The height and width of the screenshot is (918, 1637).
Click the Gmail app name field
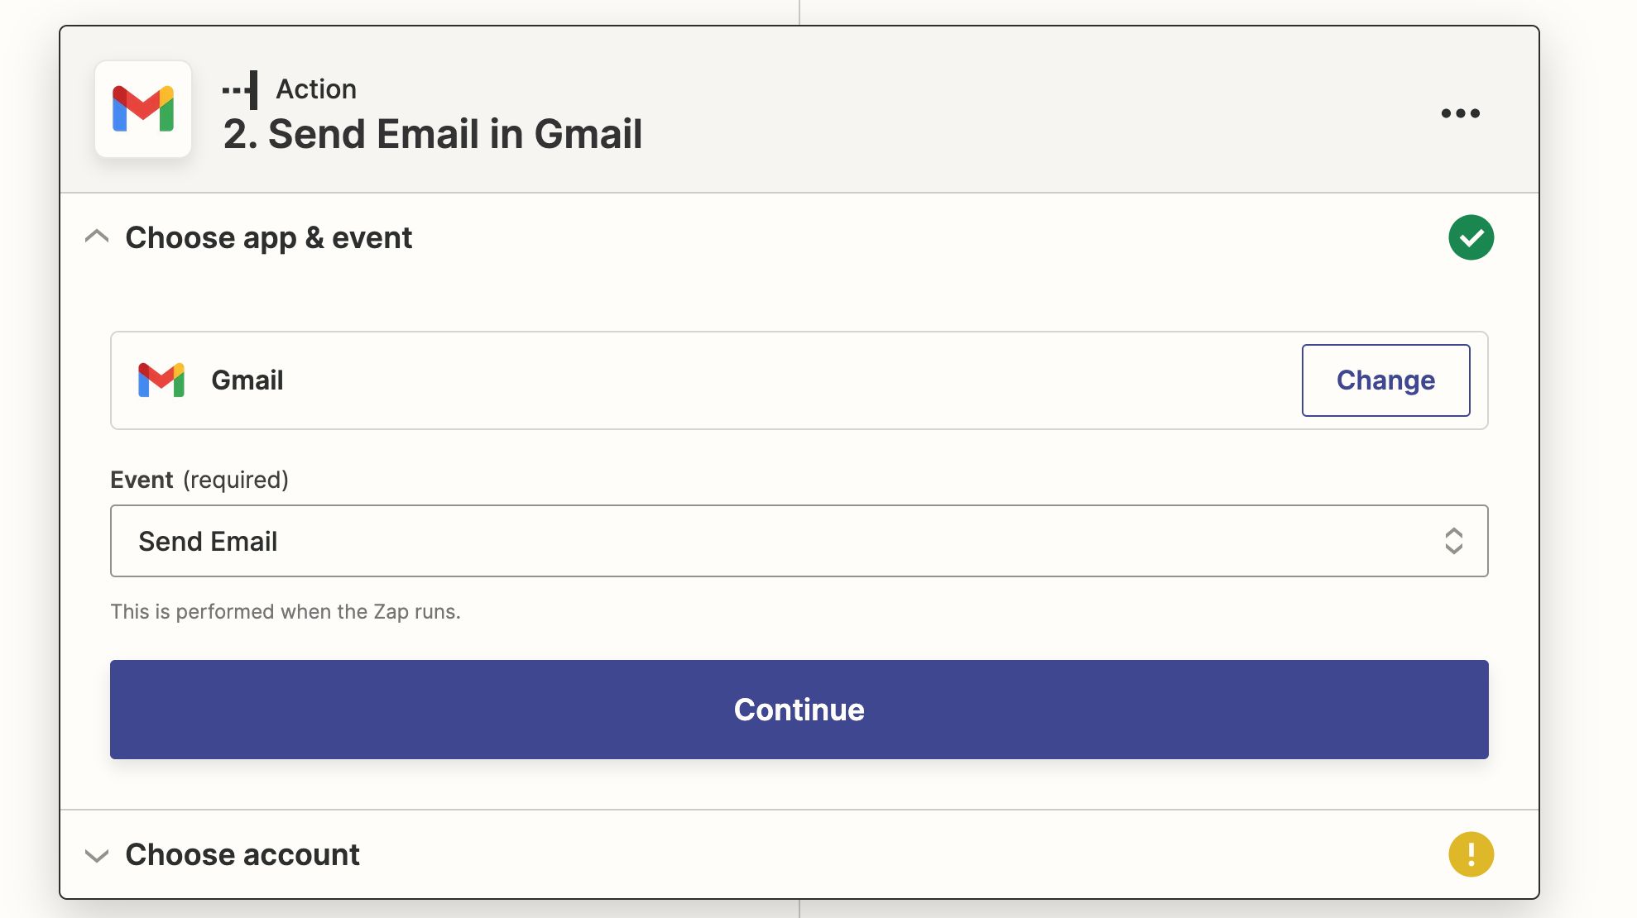point(799,380)
